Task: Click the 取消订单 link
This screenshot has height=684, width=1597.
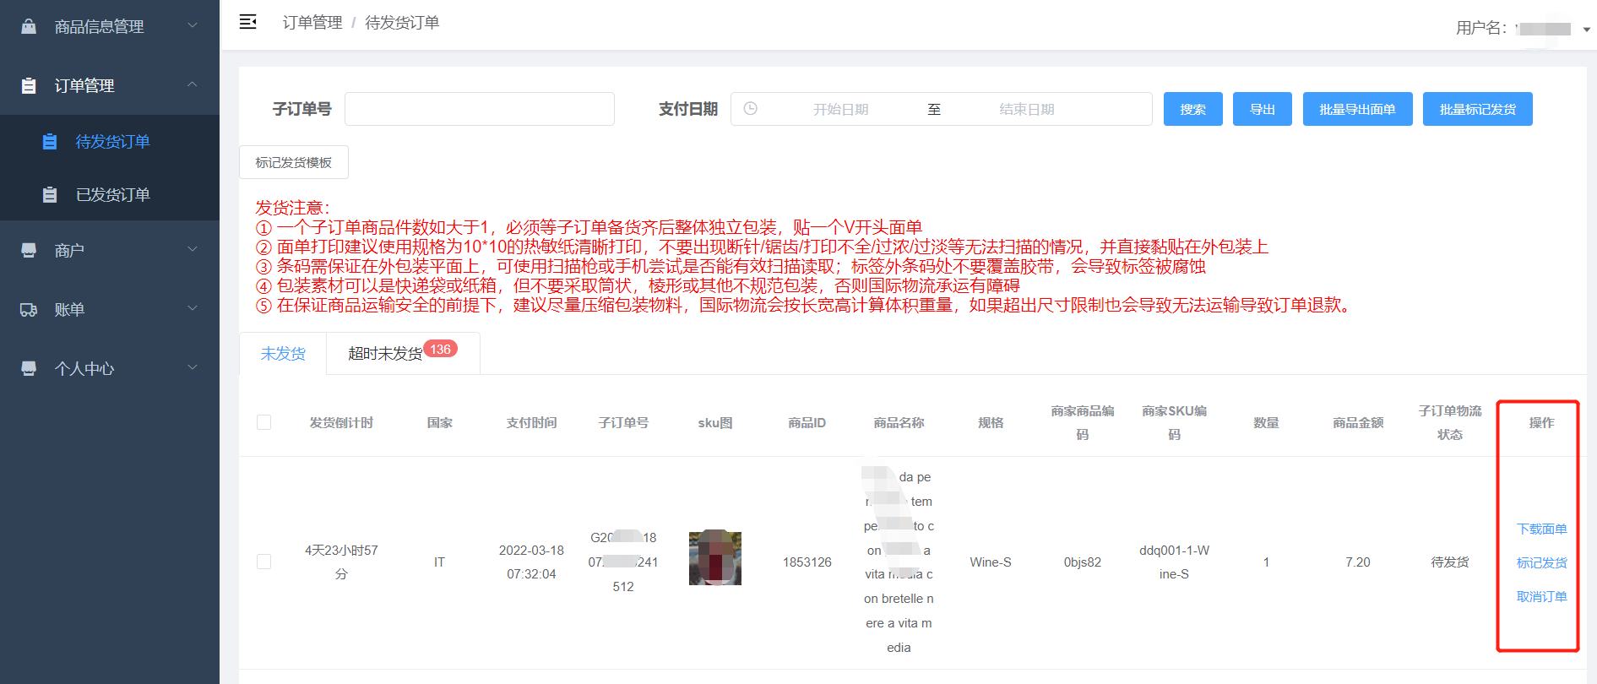Action: [1541, 596]
